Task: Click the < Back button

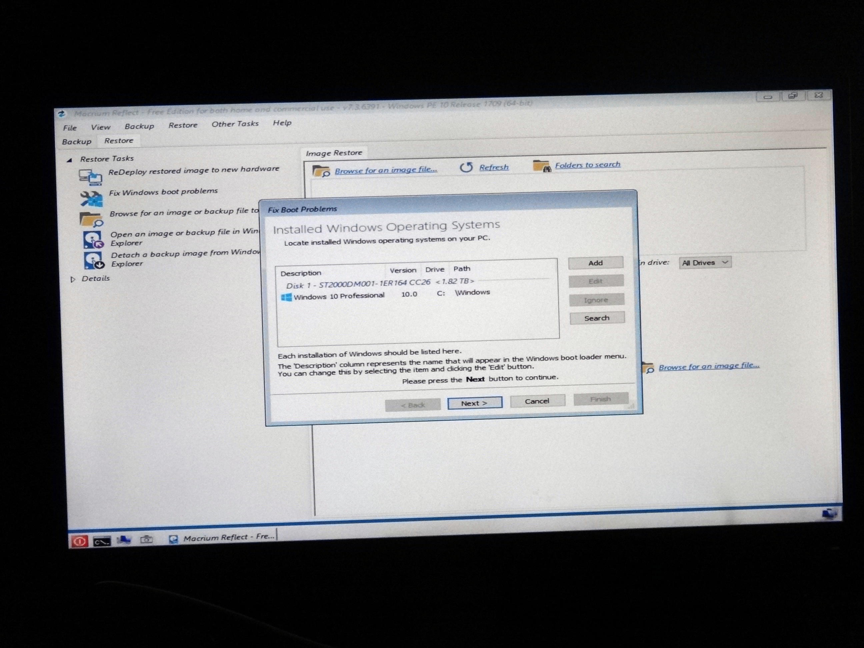Action: tap(413, 405)
